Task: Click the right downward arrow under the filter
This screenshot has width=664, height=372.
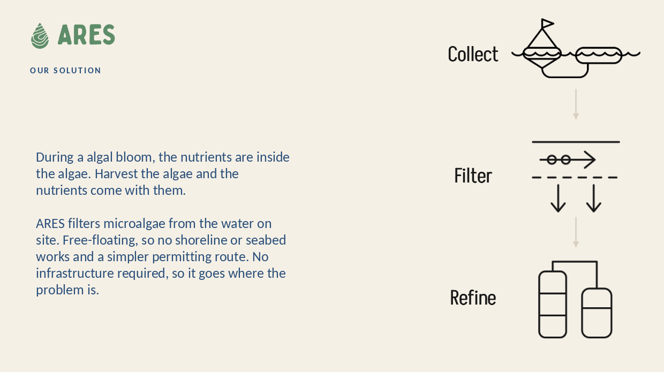Action: pyautogui.click(x=593, y=199)
